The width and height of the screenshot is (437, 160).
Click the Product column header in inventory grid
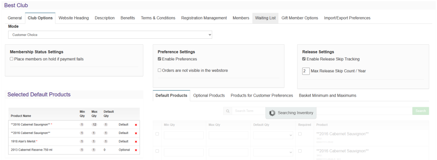coord(322,125)
